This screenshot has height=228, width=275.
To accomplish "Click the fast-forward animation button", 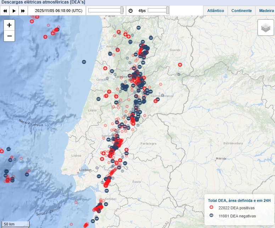I will (x=23, y=11).
